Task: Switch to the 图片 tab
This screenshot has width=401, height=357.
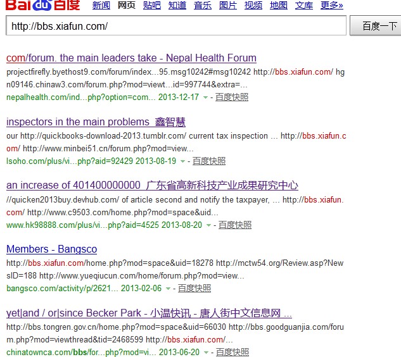Action: 228,5
